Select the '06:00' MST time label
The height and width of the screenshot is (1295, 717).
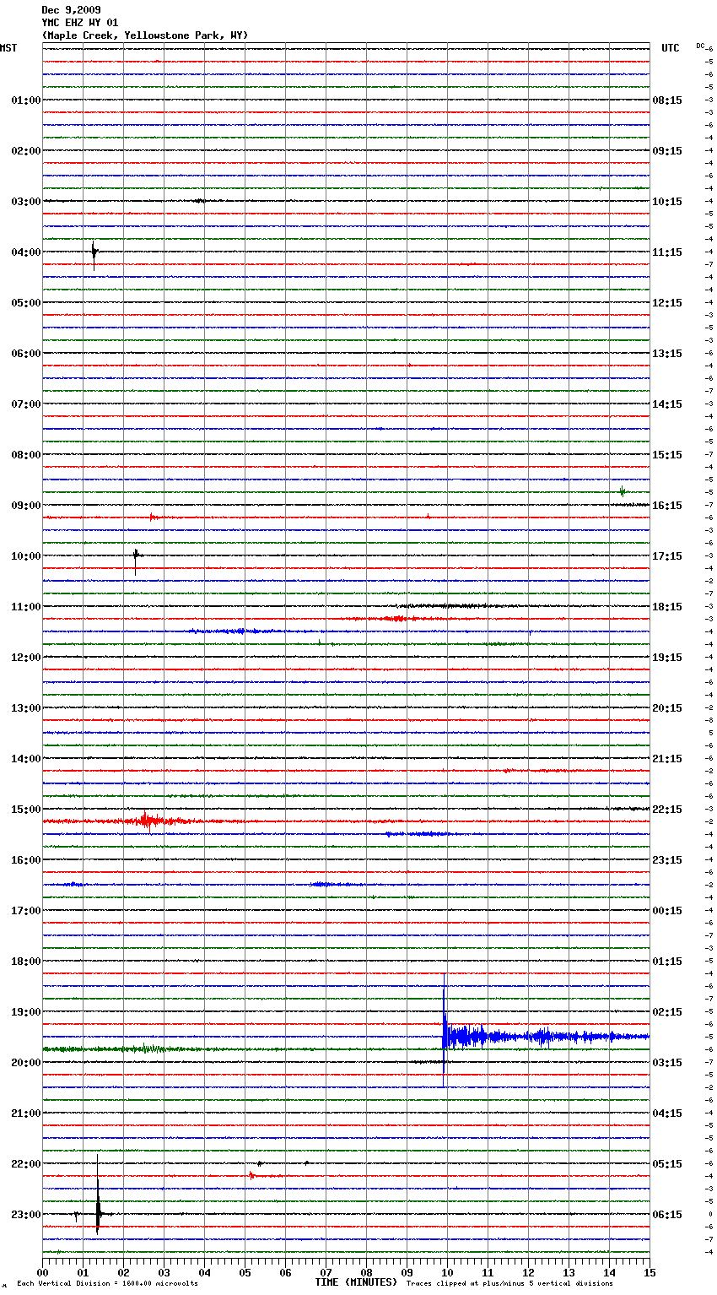26,354
